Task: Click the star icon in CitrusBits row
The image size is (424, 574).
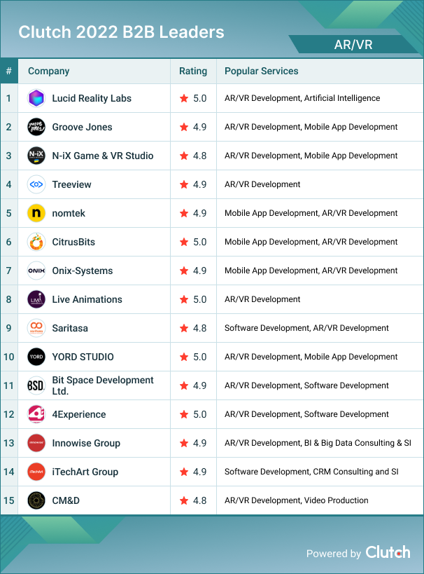Action: (x=184, y=242)
